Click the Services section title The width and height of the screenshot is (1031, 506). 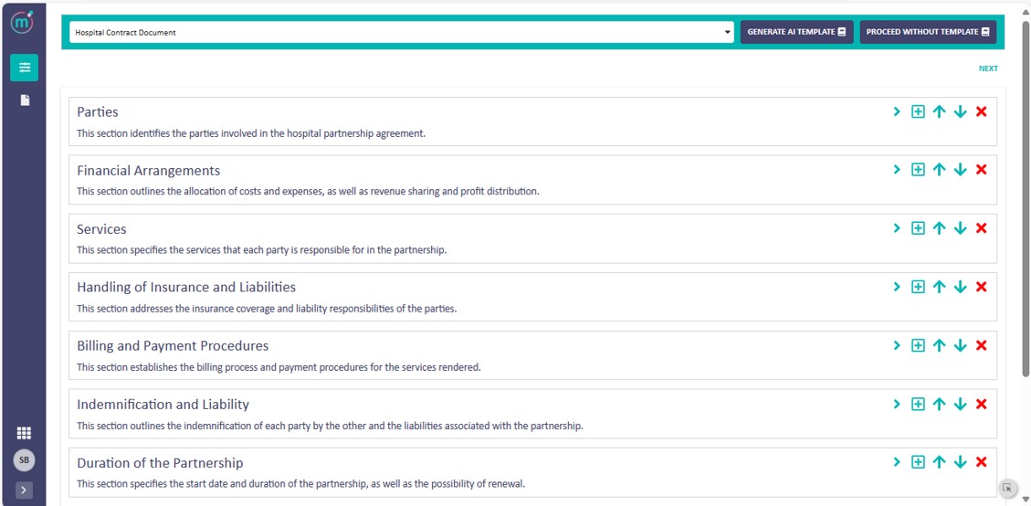[102, 229]
